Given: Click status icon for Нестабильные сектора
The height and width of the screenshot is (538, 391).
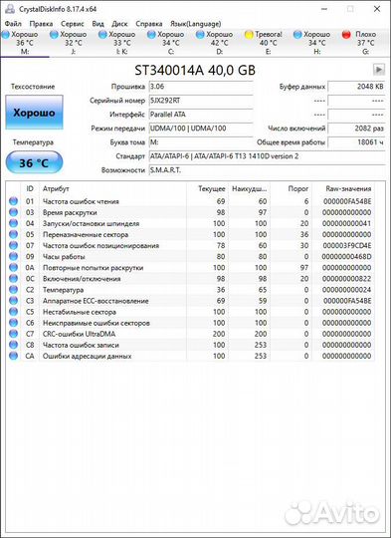Looking at the screenshot, I should (13, 312).
